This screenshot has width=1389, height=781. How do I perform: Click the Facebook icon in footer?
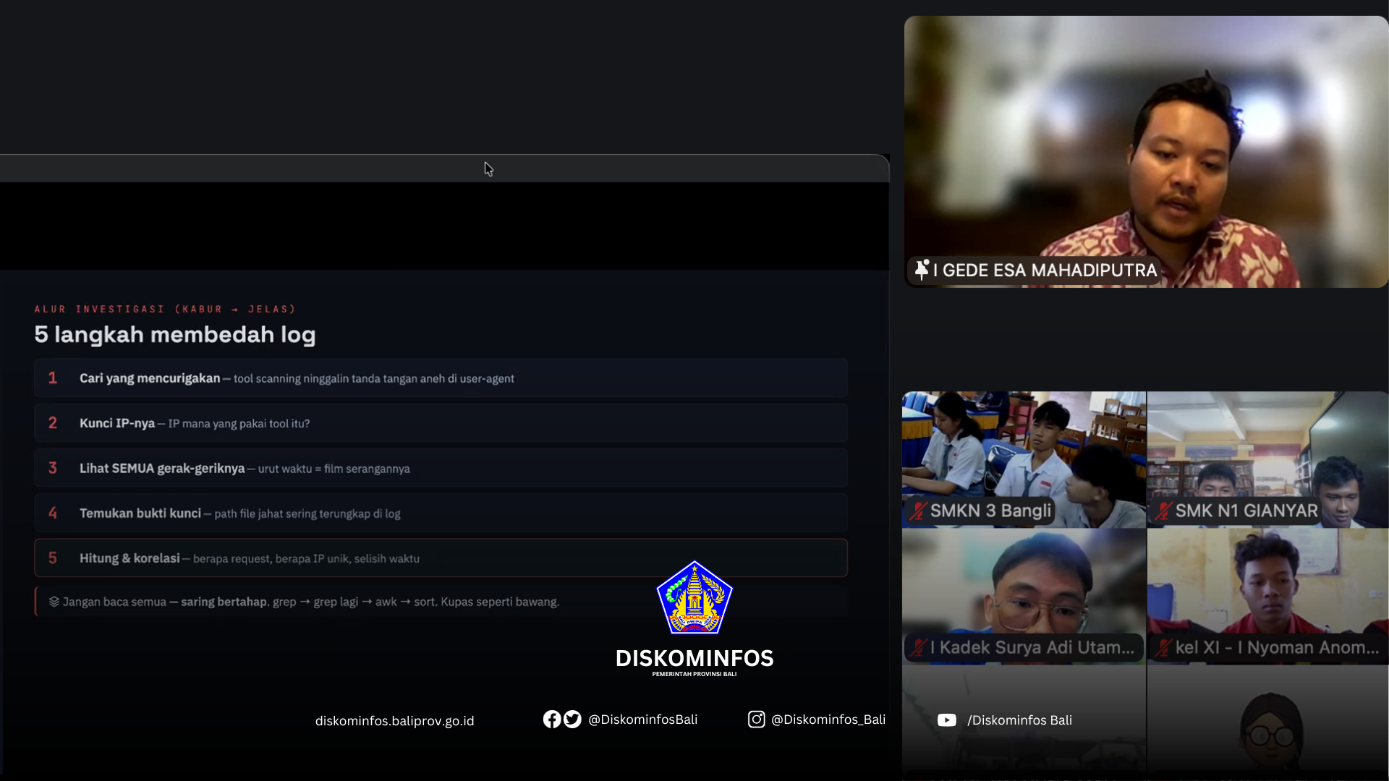pos(552,719)
